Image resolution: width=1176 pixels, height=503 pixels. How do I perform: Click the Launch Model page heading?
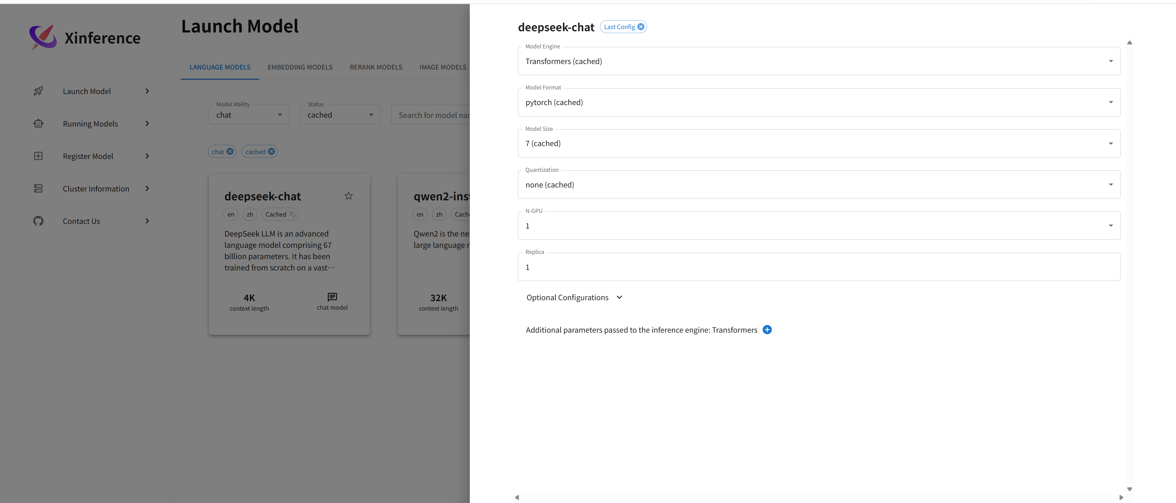point(240,26)
